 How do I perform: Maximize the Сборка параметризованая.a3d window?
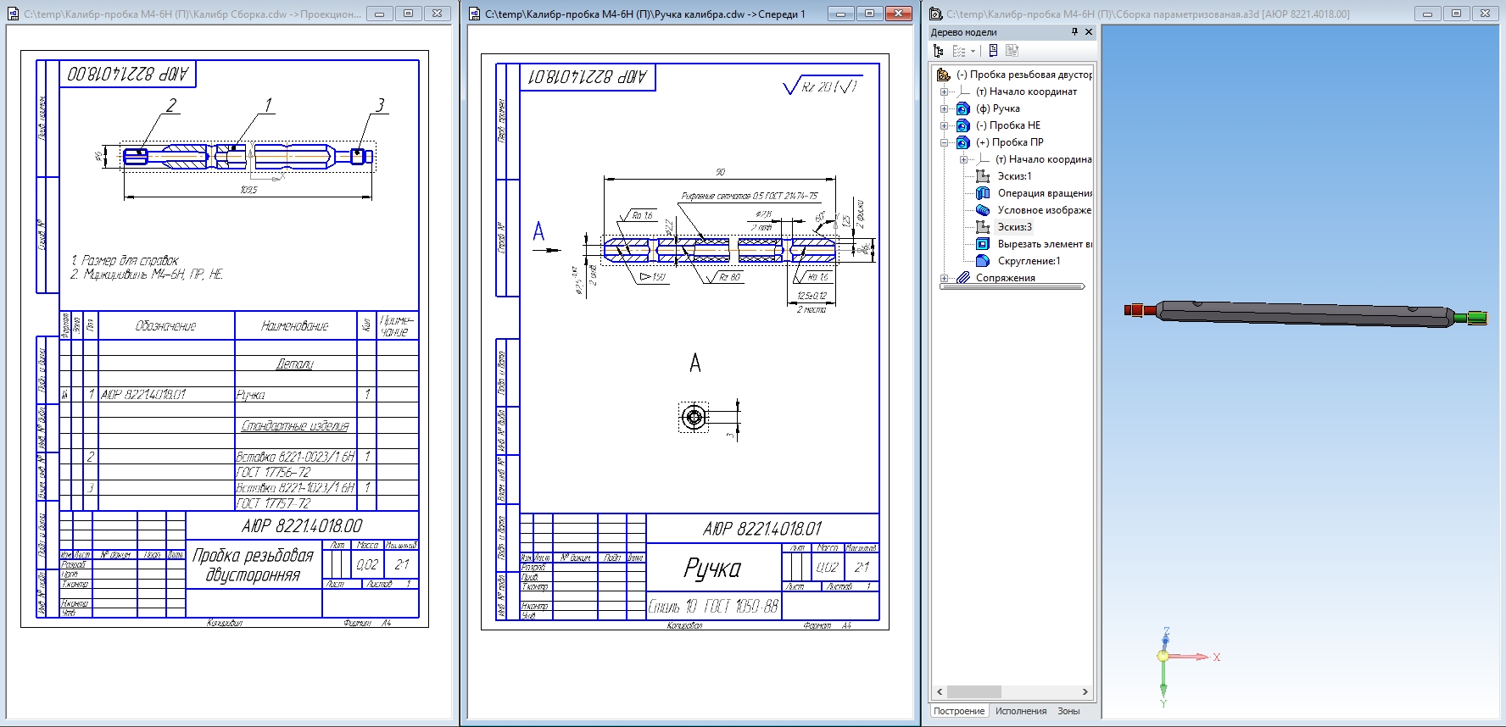[1456, 14]
